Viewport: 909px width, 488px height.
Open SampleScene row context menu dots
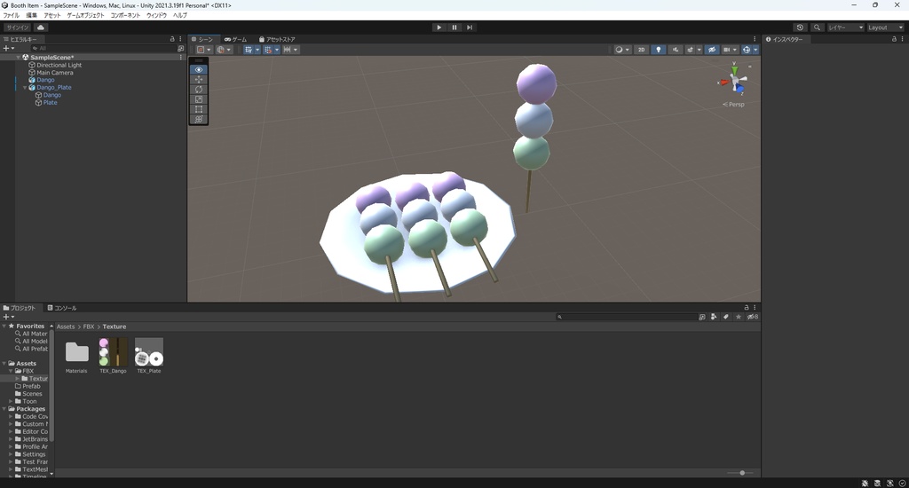point(181,58)
